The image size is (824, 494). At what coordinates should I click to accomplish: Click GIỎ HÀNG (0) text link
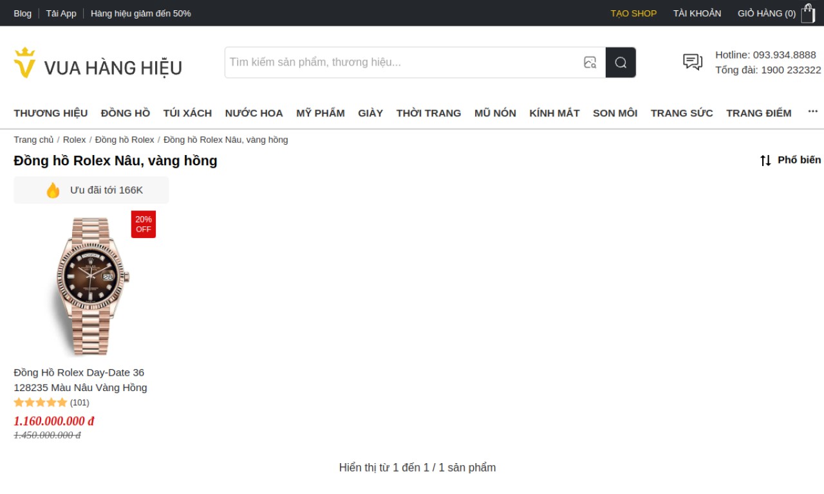(x=767, y=14)
